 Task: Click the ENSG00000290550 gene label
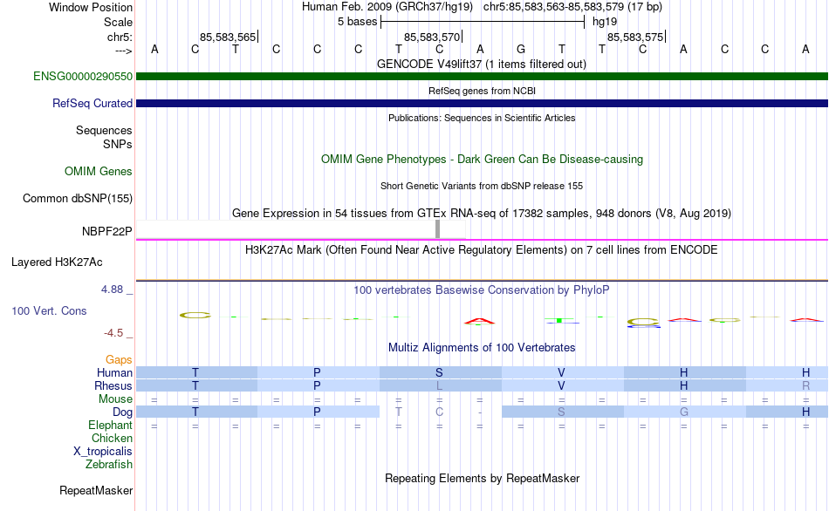(83, 76)
